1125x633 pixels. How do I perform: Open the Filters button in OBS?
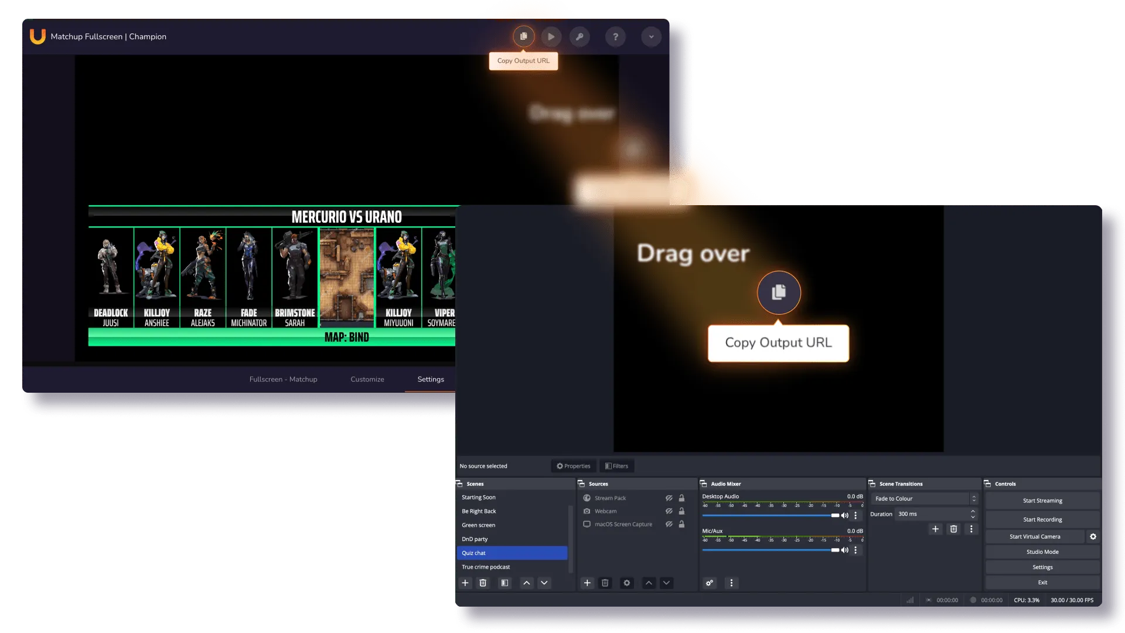616,466
